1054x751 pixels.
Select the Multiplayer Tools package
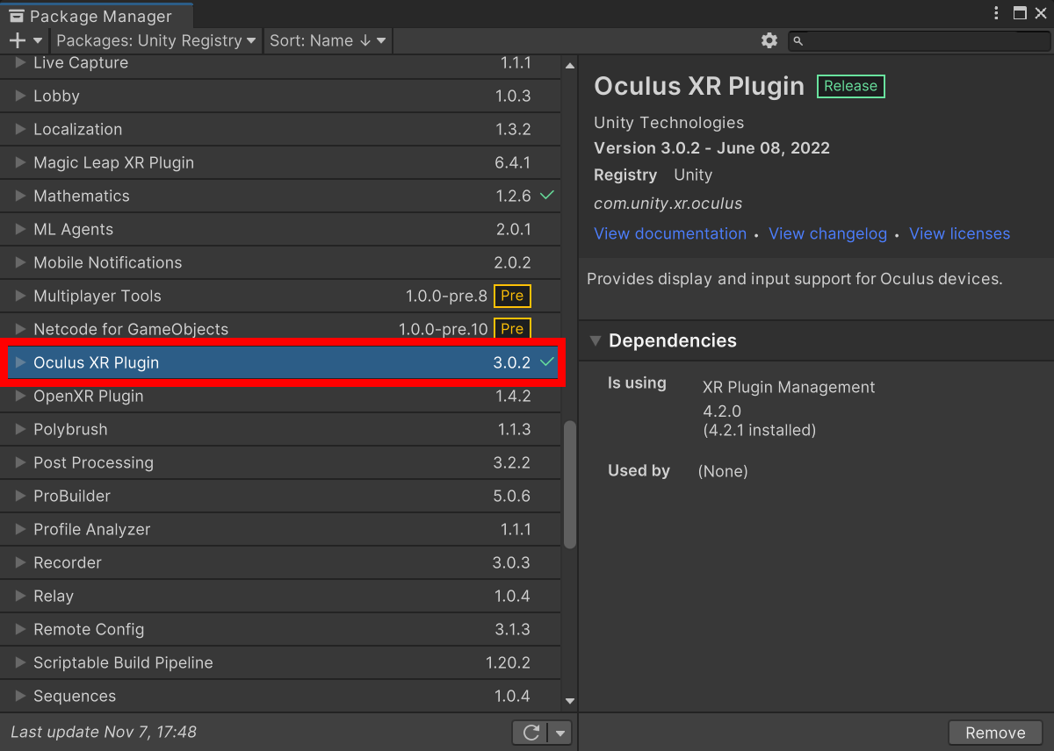click(x=280, y=296)
